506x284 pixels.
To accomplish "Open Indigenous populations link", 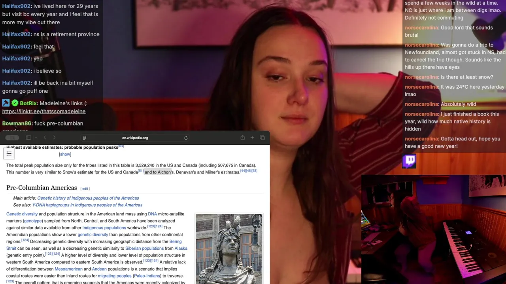I will [x=104, y=228].
